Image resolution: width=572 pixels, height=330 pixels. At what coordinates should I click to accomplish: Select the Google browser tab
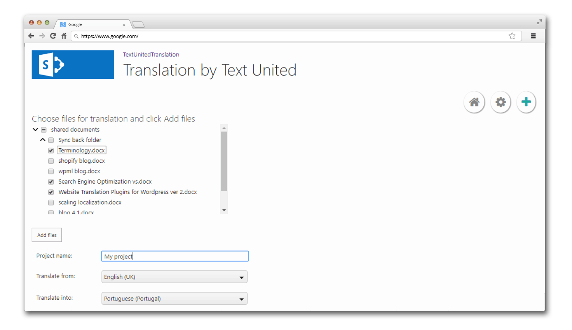92,24
